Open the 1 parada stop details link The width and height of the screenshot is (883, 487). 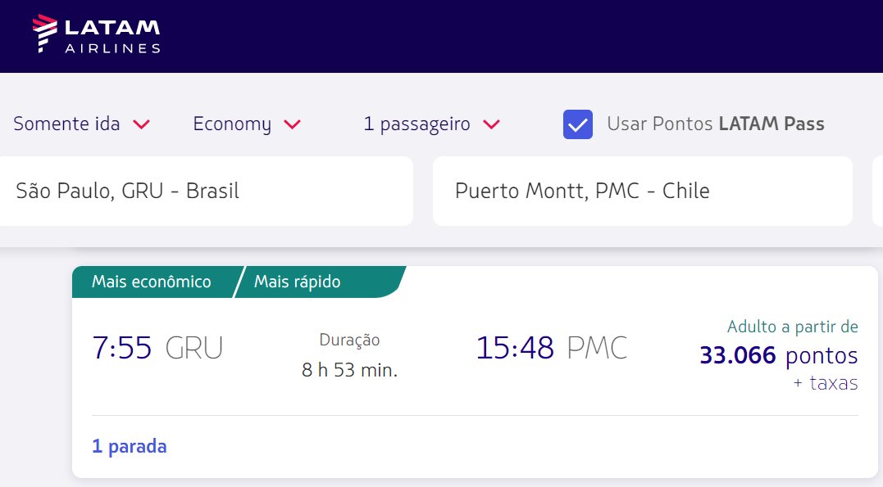click(x=130, y=447)
